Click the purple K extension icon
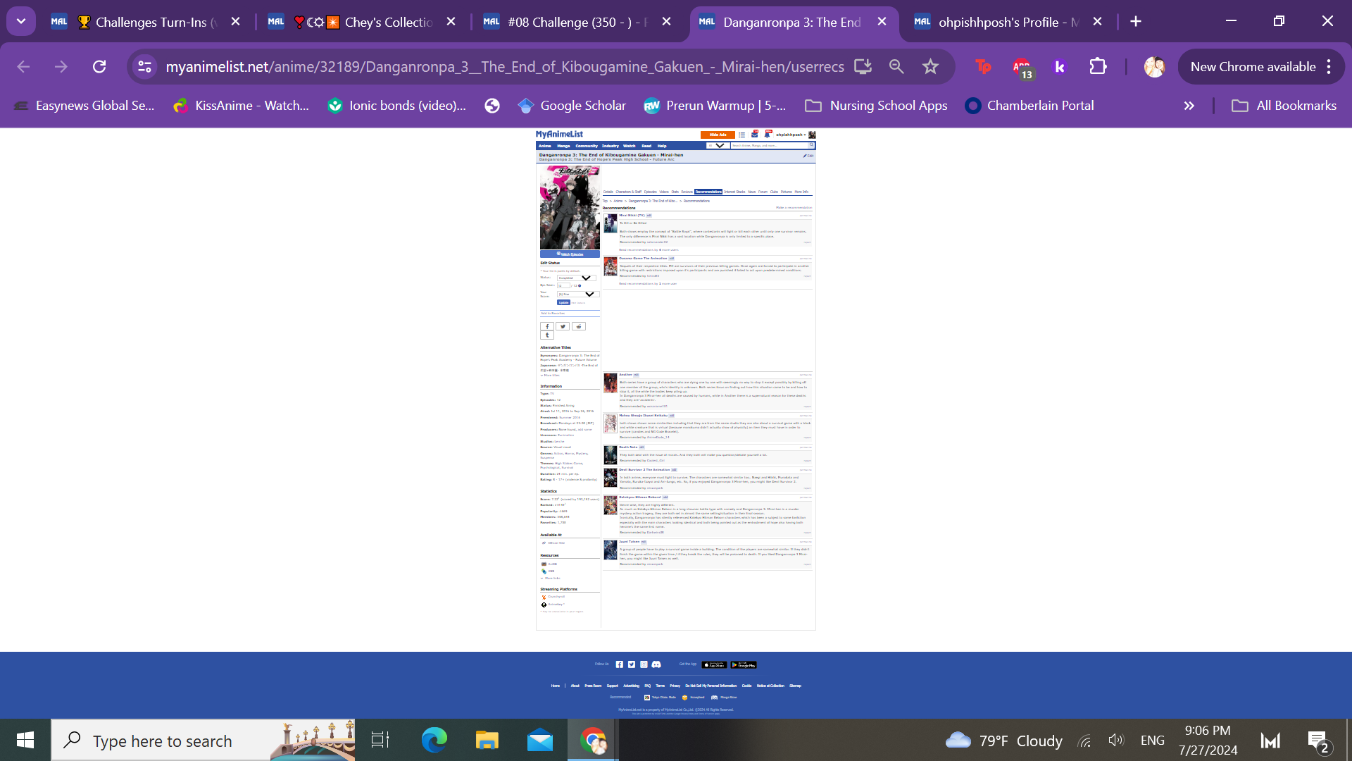Viewport: 1352px width, 761px height. click(1060, 66)
